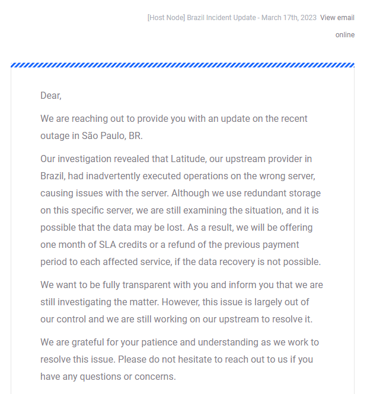The image size is (367, 394).
Task: Click the 'redundant storage' phrase
Action: (x=282, y=193)
